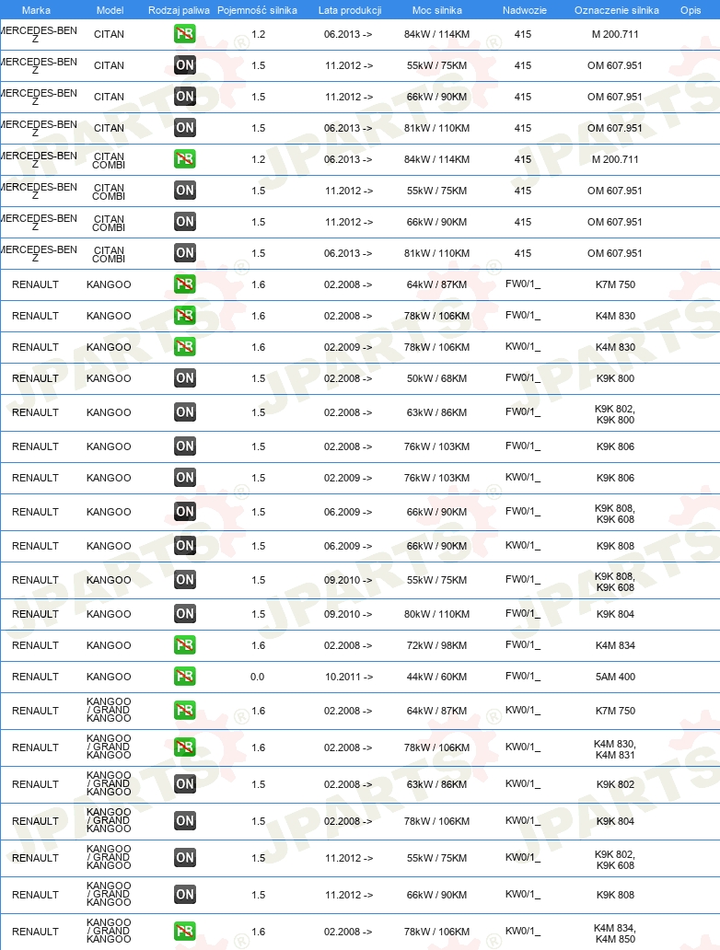Select engine codes K4M 830, K4M 831
This screenshot has width=720, height=950.
coord(615,749)
